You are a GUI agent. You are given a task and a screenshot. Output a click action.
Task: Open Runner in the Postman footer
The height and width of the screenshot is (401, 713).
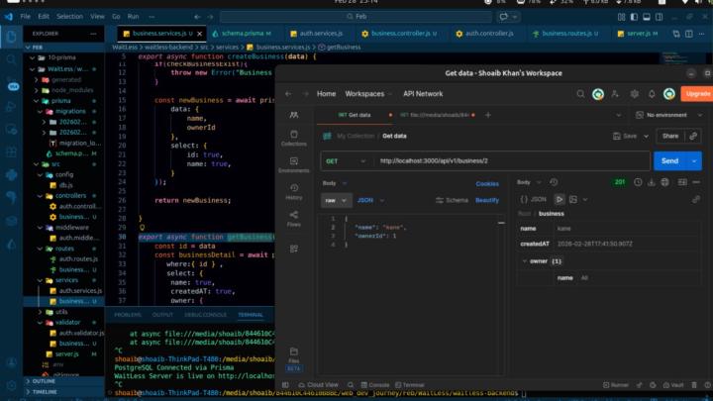pyautogui.click(x=616, y=385)
